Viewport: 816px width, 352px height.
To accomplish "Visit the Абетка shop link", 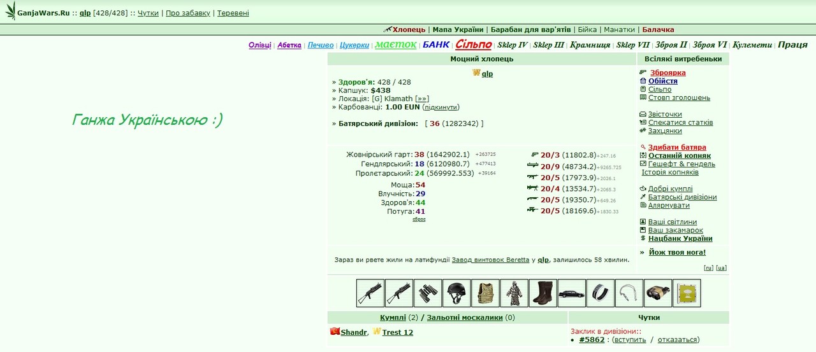I will 289,45.
